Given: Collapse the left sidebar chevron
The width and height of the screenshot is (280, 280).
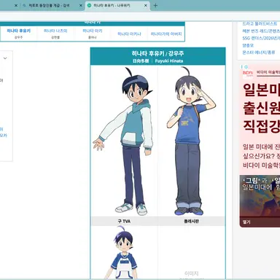Looking at the screenshot, I should pyautogui.click(x=5, y=58).
